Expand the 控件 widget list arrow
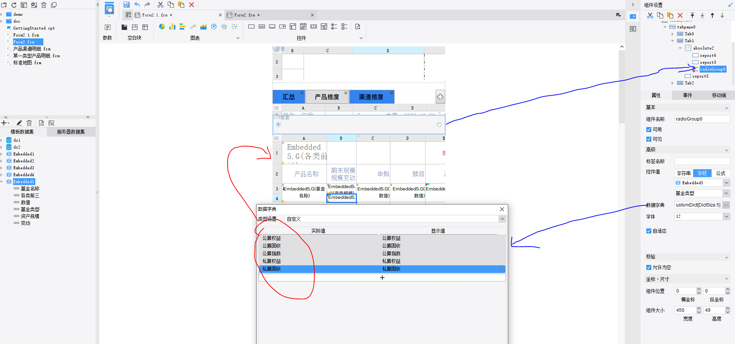This screenshot has width=735, height=344. click(x=361, y=38)
